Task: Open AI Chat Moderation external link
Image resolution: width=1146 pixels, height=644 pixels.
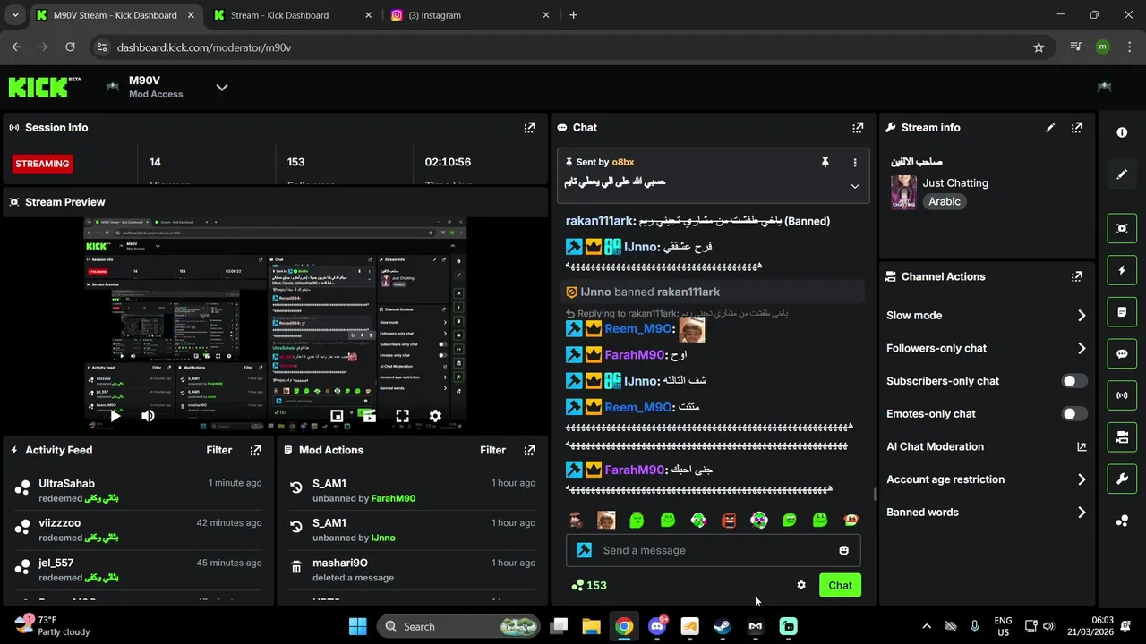Action: [x=1082, y=446]
